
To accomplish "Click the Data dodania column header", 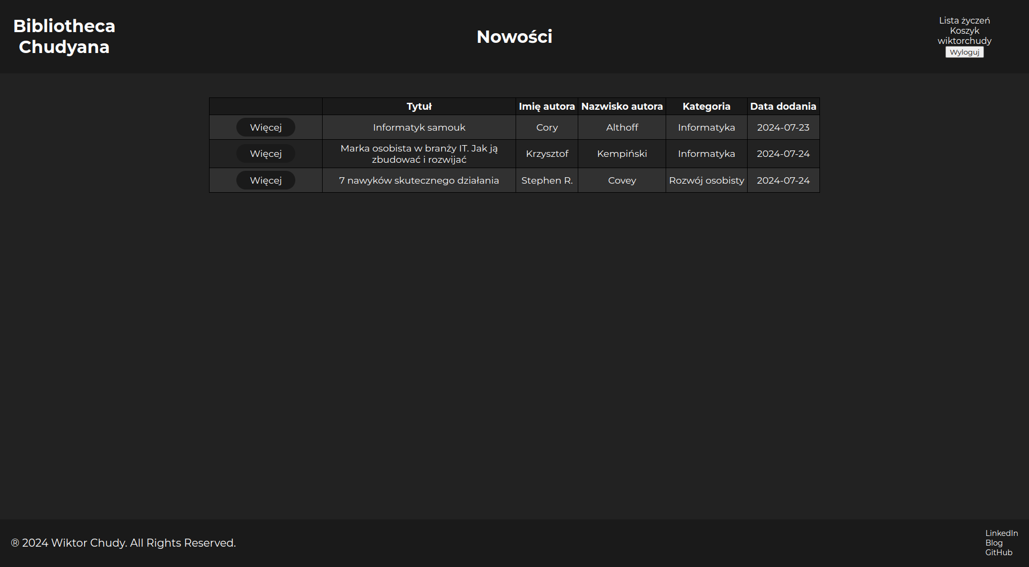I will [783, 106].
